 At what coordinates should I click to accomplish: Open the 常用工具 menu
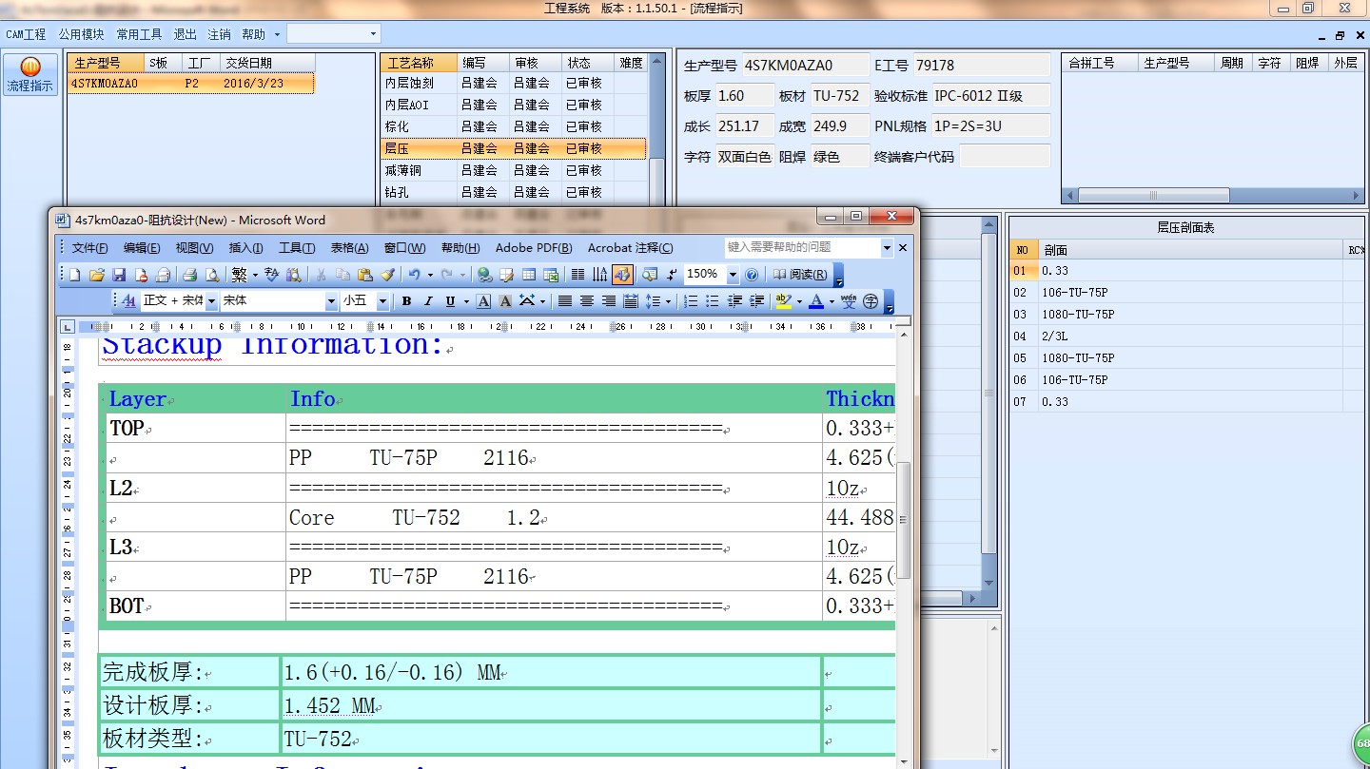[x=139, y=34]
